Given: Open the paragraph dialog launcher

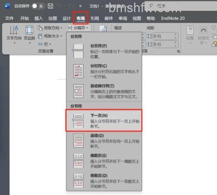Looking at the screenshot, I should (178, 51).
